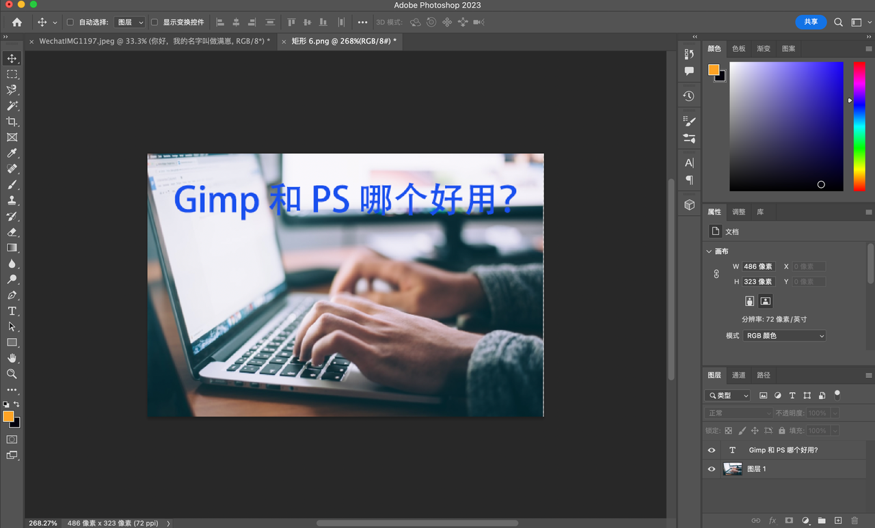The image size is (875, 528).
Task: Switch to the 通道 tab
Action: tap(739, 375)
